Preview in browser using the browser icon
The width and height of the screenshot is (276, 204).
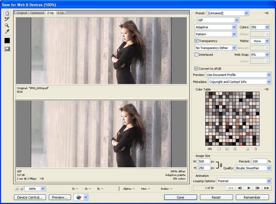tap(79, 197)
